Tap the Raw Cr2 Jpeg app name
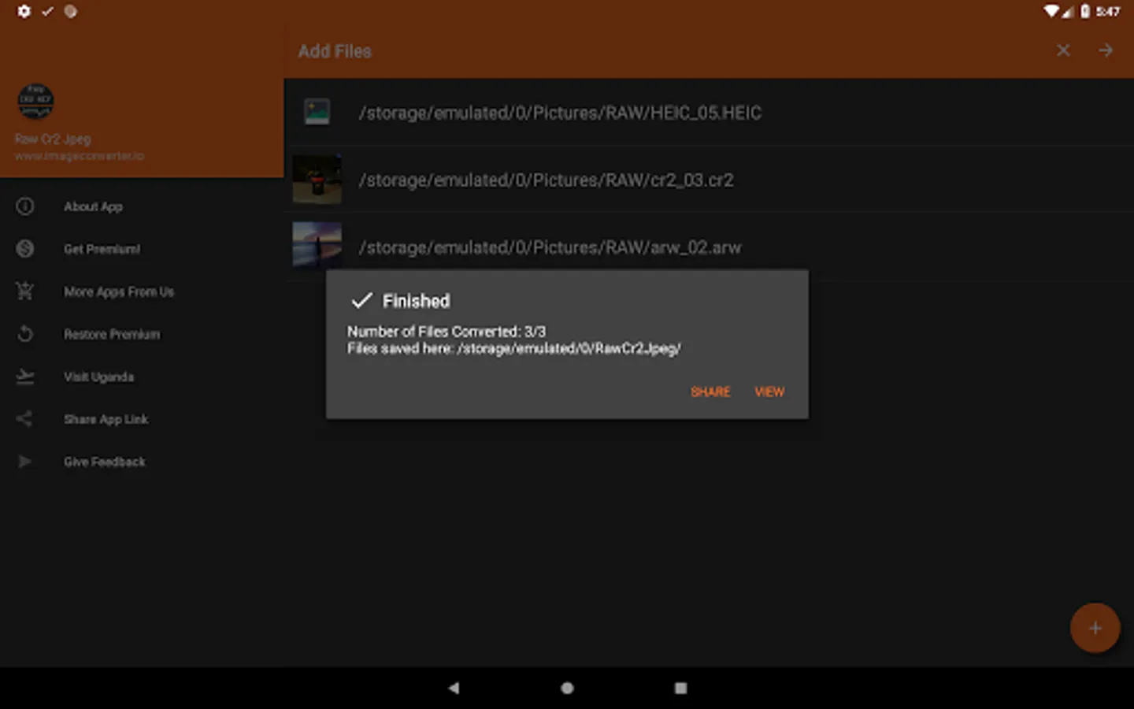Viewport: 1134px width, 709px height. click(x=53, y=139)
